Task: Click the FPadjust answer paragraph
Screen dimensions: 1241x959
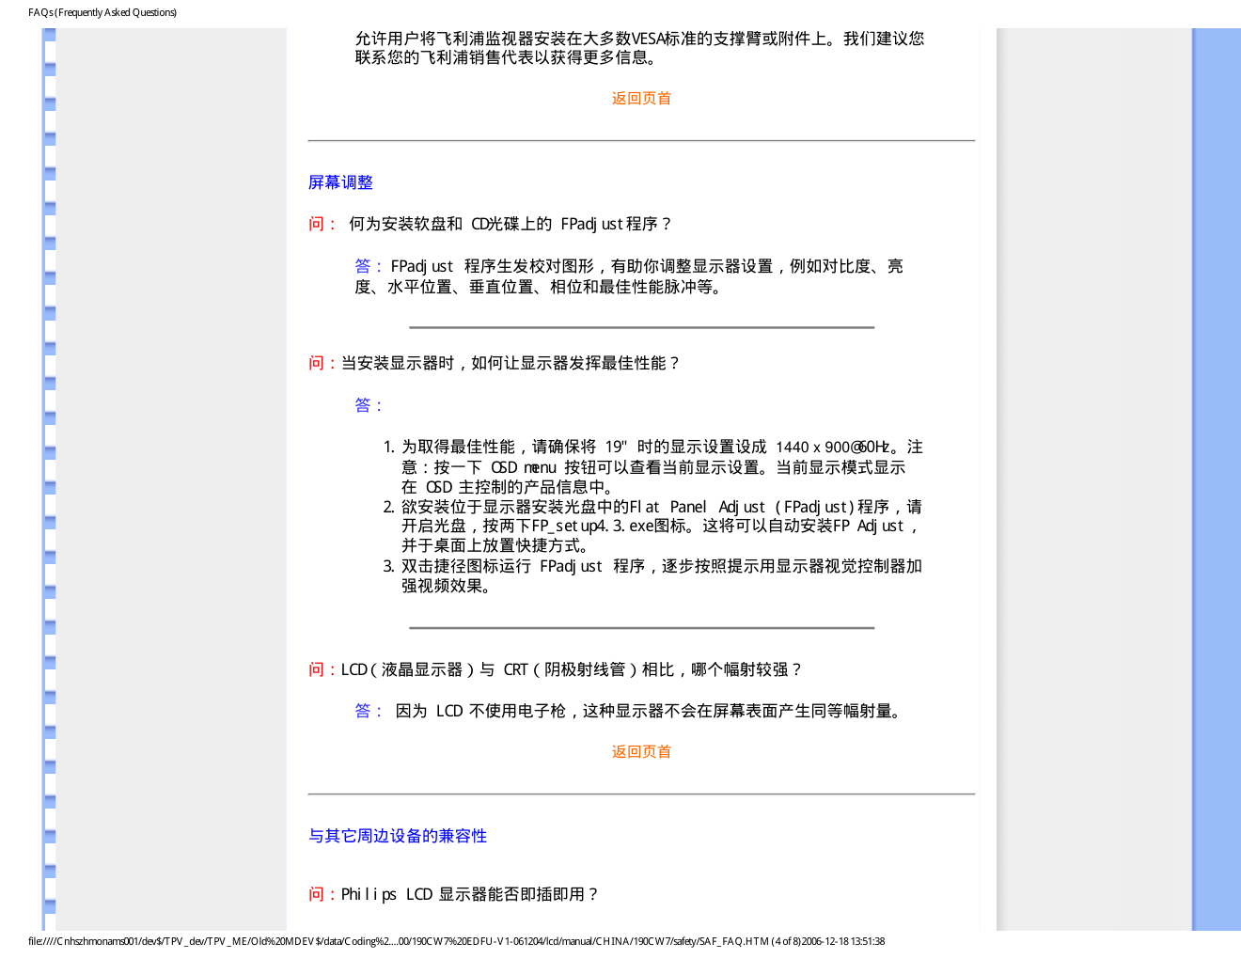Action: pos(629,276)
